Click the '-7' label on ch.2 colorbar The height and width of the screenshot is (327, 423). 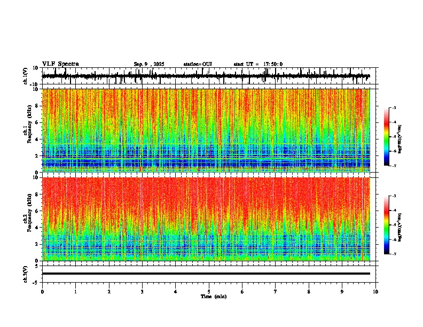[x=394, y=254]
